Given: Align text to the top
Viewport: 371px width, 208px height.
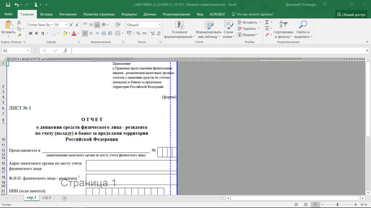Looking at the screenshot, I should click(x=85, y=25).
